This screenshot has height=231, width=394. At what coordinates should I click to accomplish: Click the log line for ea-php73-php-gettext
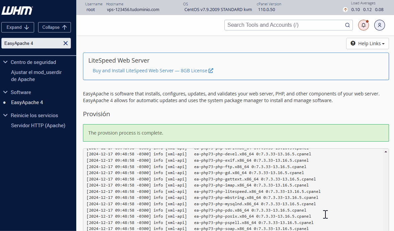[x=201, y=179]
